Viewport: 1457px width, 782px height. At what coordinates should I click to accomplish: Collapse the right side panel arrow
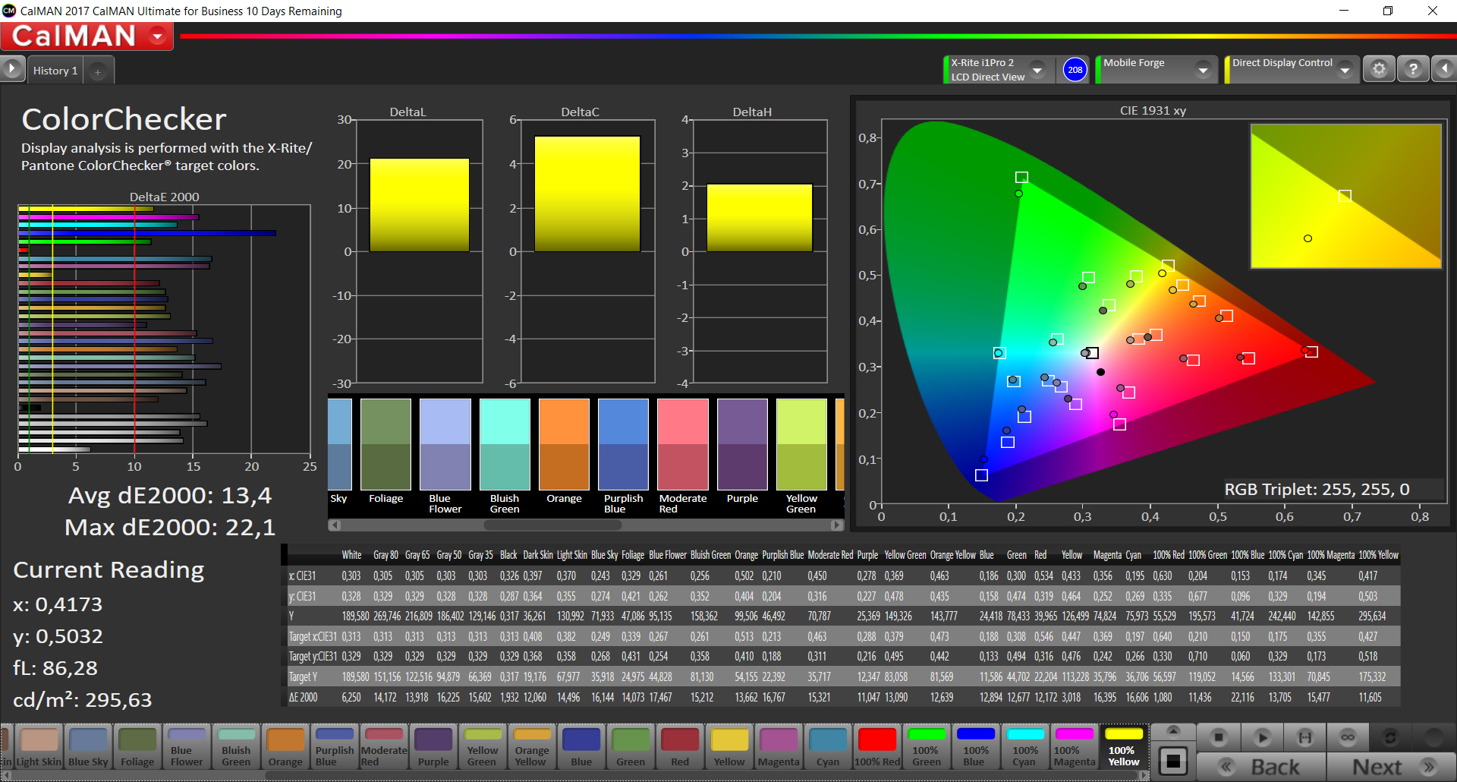(x=1444, y=70)
